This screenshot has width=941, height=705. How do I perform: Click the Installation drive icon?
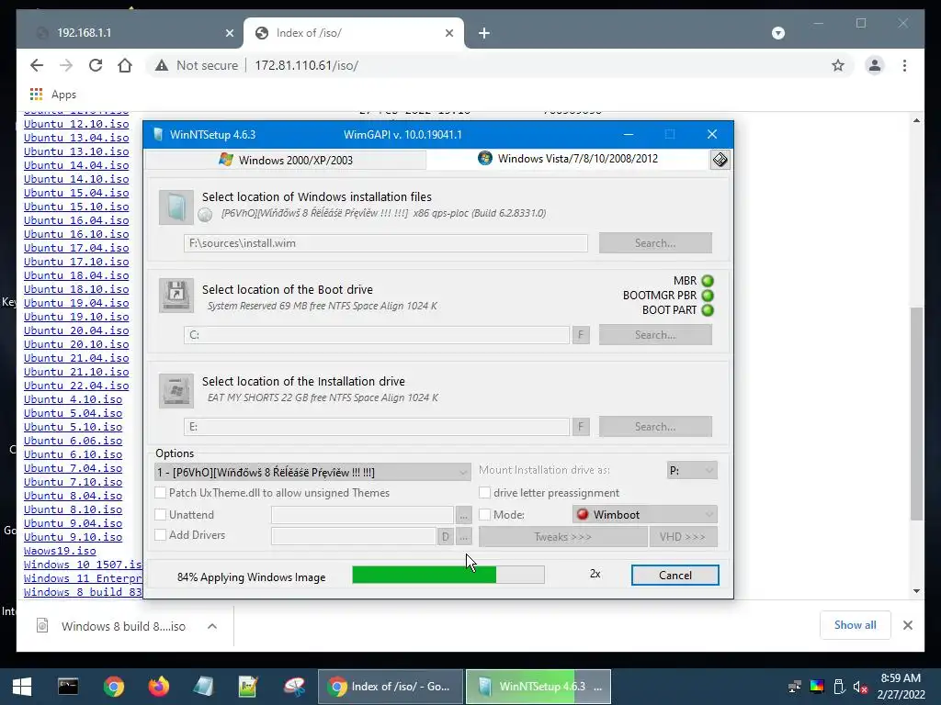(x=176, y=391)
